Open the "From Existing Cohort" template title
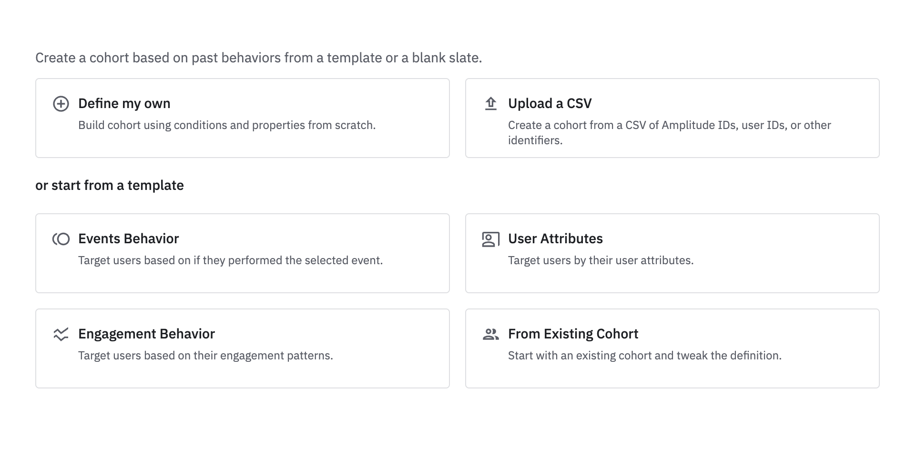This screenshot has height=457, width=917. 573,334
